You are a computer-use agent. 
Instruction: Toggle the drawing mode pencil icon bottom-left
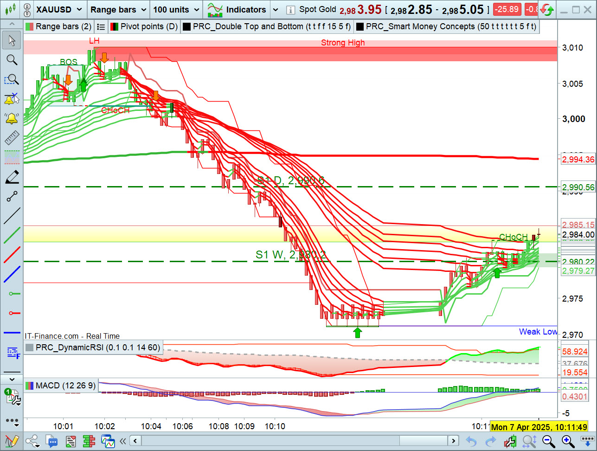click(x=11, y=441)
